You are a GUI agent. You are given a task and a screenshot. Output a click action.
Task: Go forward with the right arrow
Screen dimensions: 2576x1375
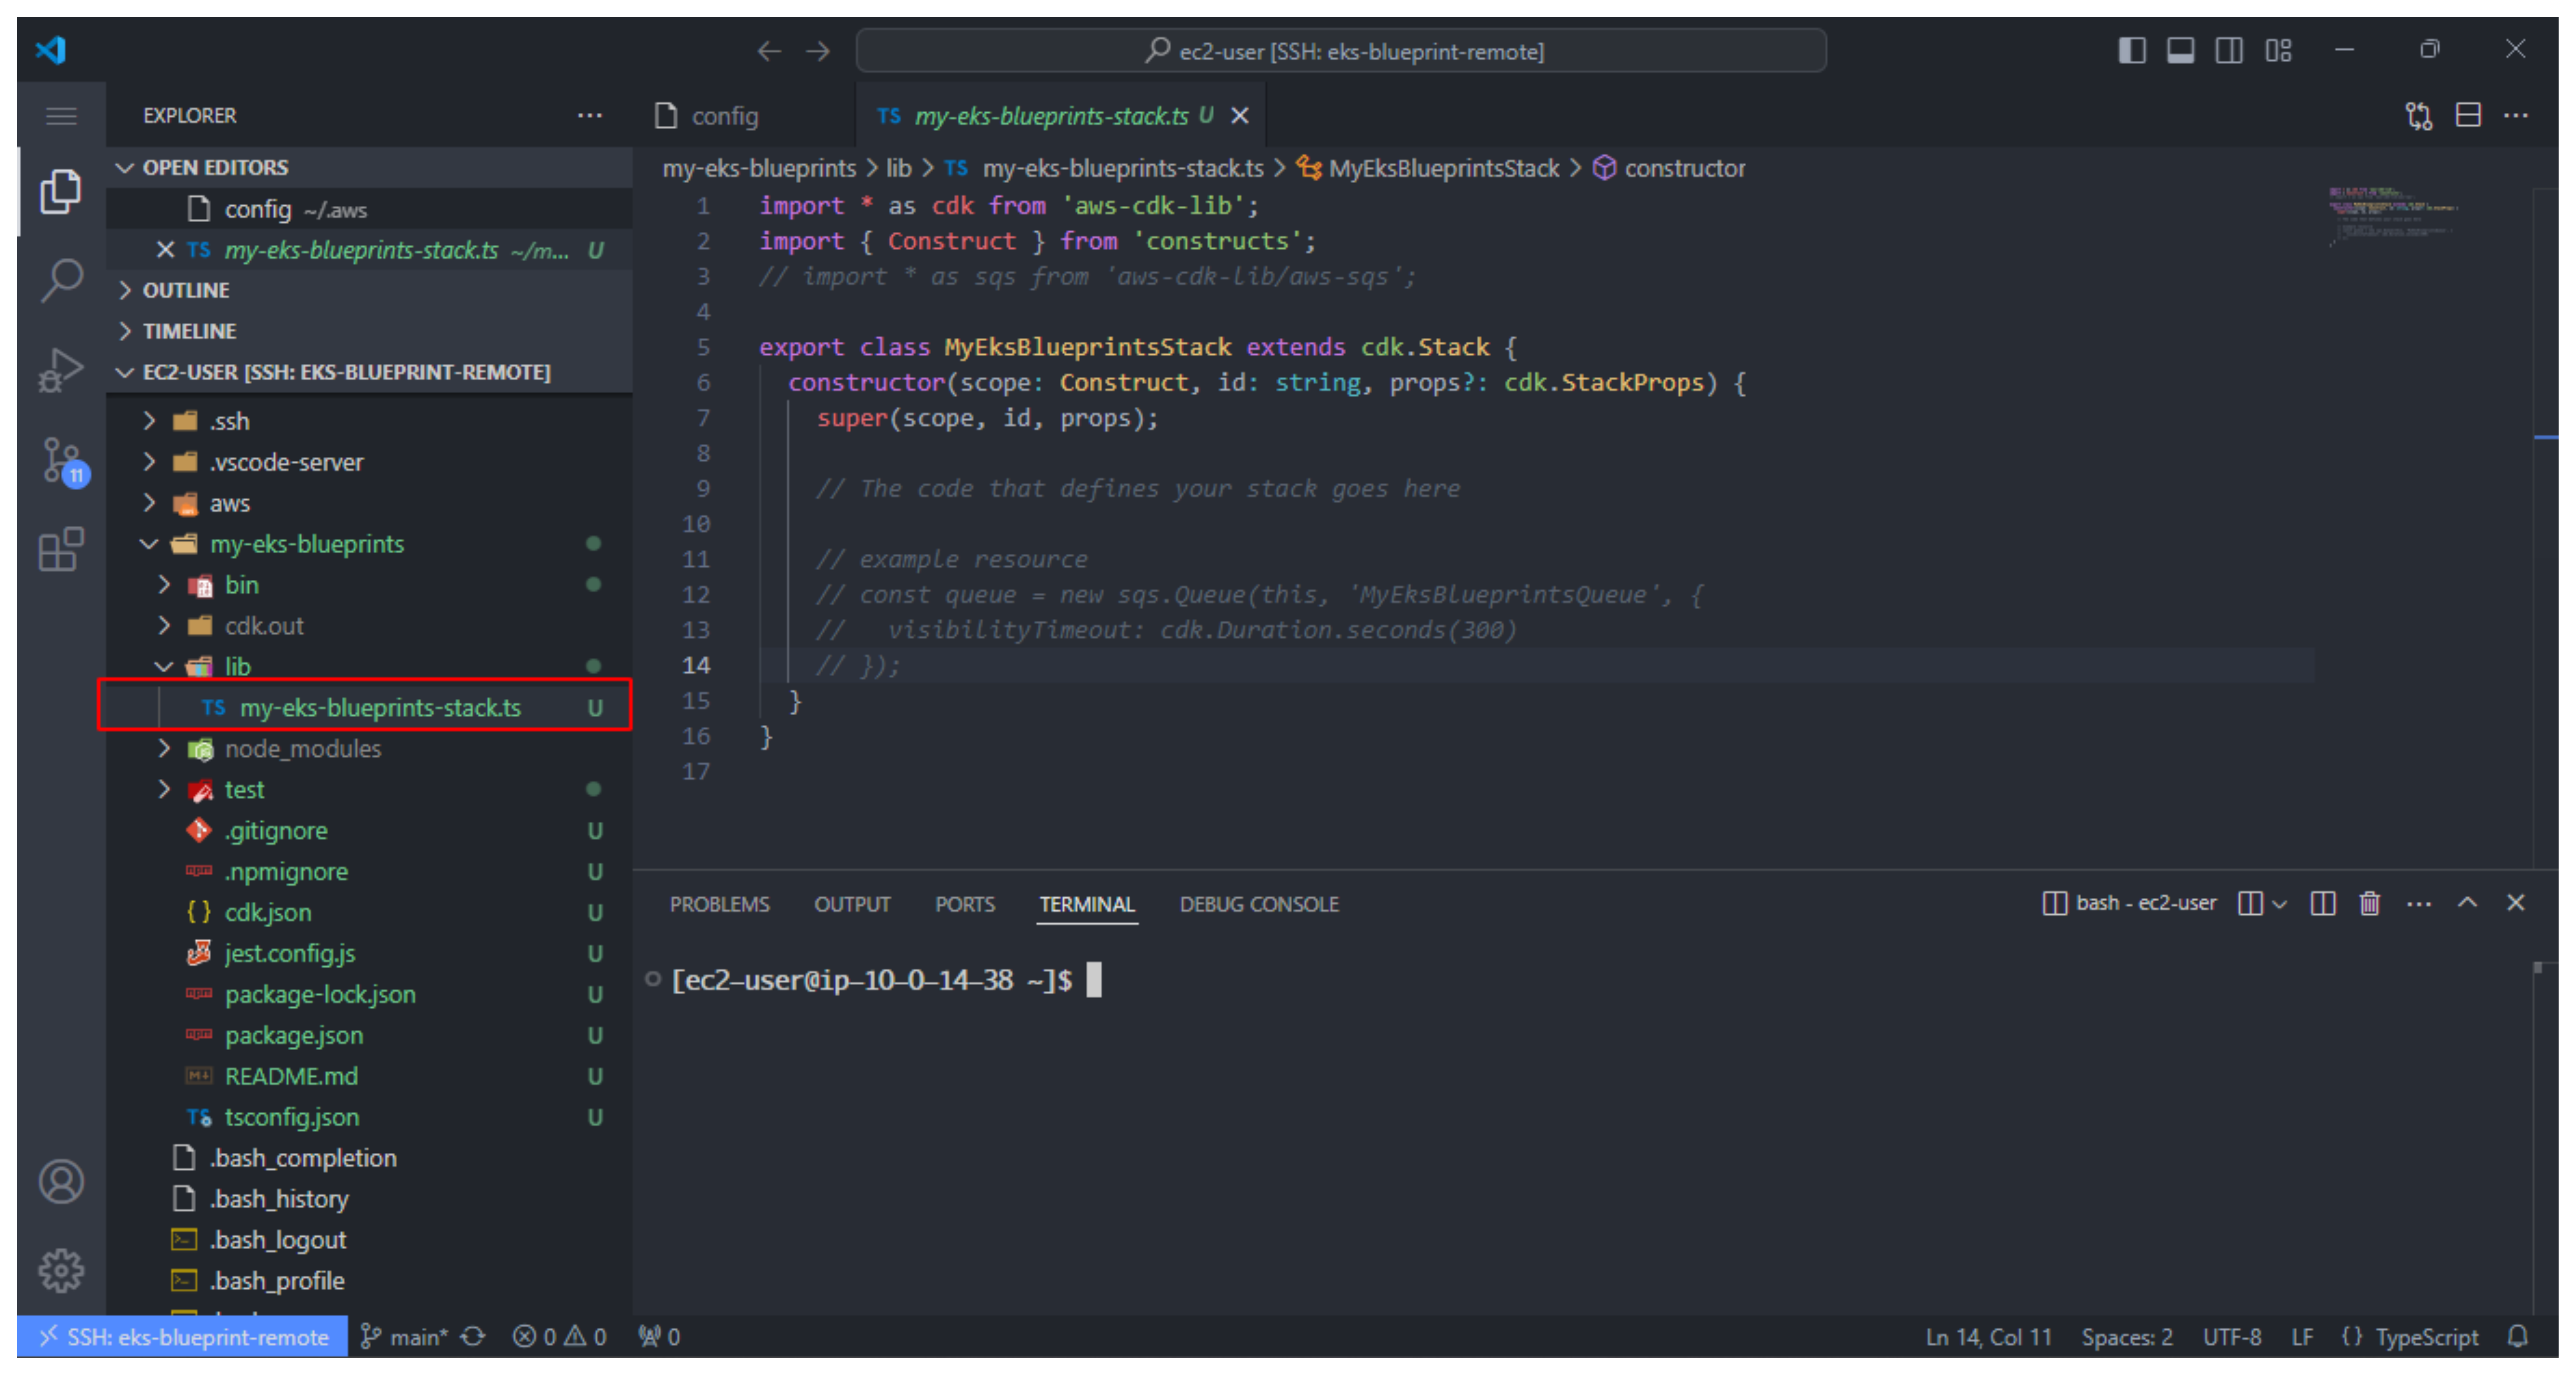818,51
